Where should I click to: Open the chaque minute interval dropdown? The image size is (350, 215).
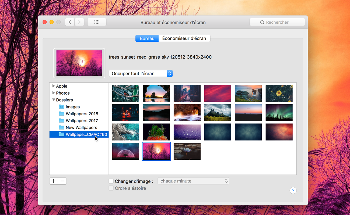[193, 181]
